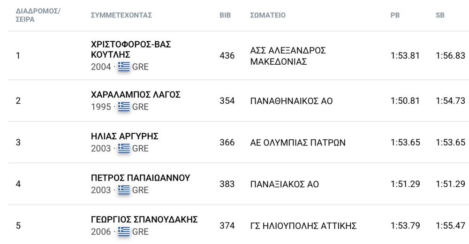Sort by the SB column header

[x=440, y=15]
